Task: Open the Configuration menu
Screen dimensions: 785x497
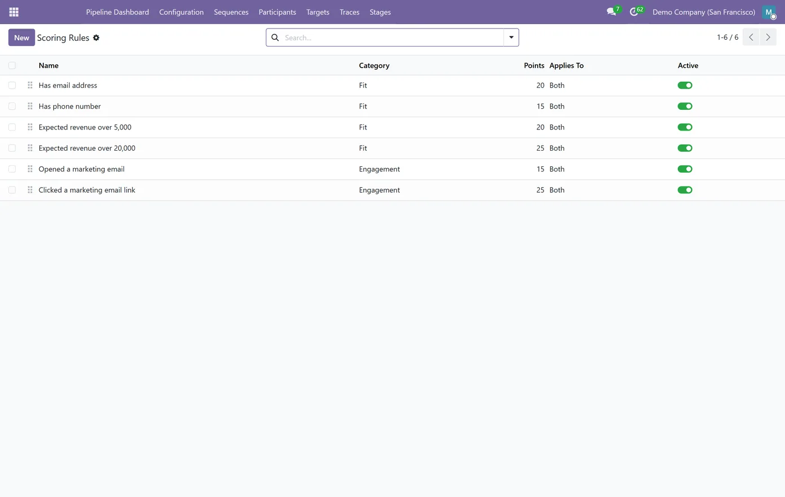Action: click(x=181, y=12)
